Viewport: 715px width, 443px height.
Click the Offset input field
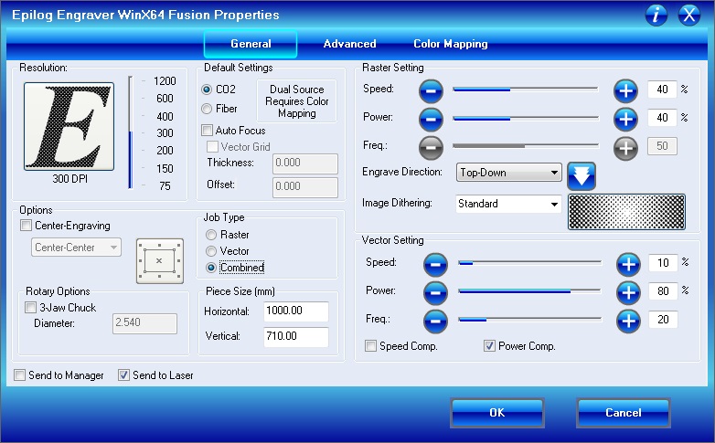point(305,187)
